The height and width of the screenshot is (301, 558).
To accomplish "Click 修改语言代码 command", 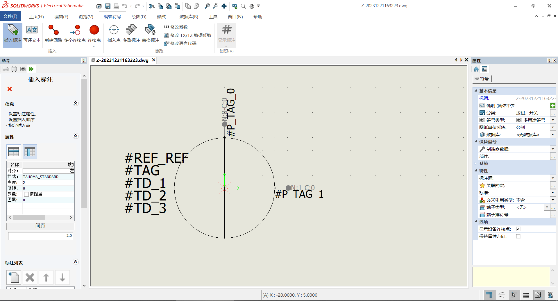I will 180,43.
